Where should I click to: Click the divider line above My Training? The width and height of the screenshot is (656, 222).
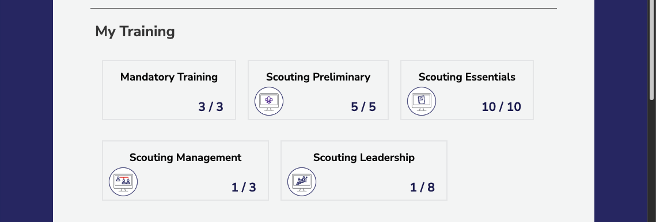(x=324, y=9)
